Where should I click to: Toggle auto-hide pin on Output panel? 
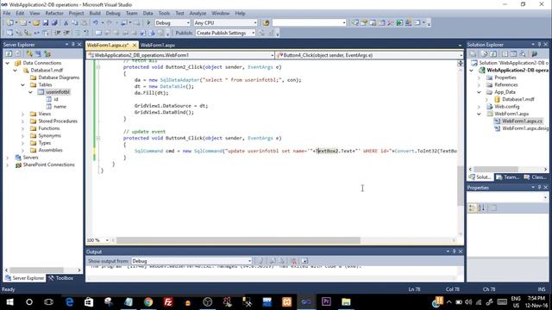[x=455, y=251]
